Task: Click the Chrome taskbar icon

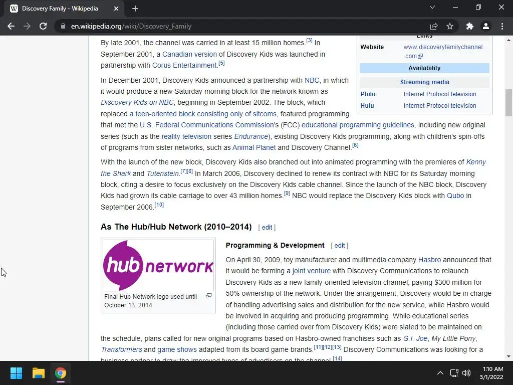Action: [61, 373]
